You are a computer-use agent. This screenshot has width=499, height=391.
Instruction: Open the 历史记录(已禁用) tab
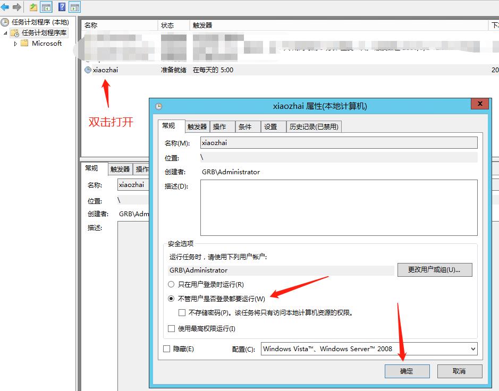(314, 126)
